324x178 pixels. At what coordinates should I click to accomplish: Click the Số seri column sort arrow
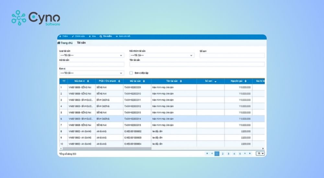pos(215,81)
